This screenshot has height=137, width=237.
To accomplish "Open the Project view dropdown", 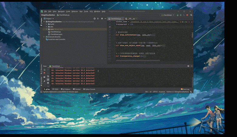I will 49,19.
